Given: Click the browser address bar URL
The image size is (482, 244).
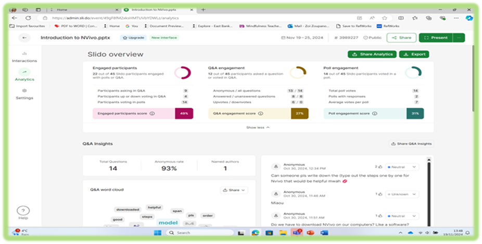Looking at the screenshot, I should click(115, 18).
